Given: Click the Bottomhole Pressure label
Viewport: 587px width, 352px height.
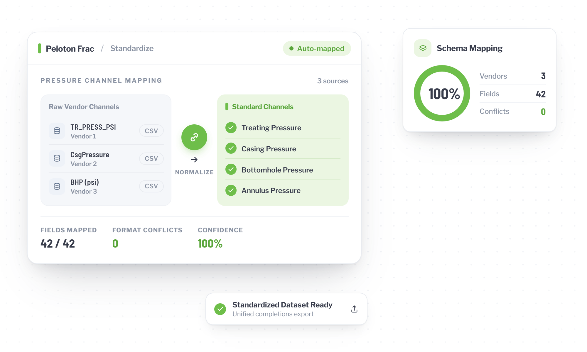Looking at the screenshot, I should 277,170.
